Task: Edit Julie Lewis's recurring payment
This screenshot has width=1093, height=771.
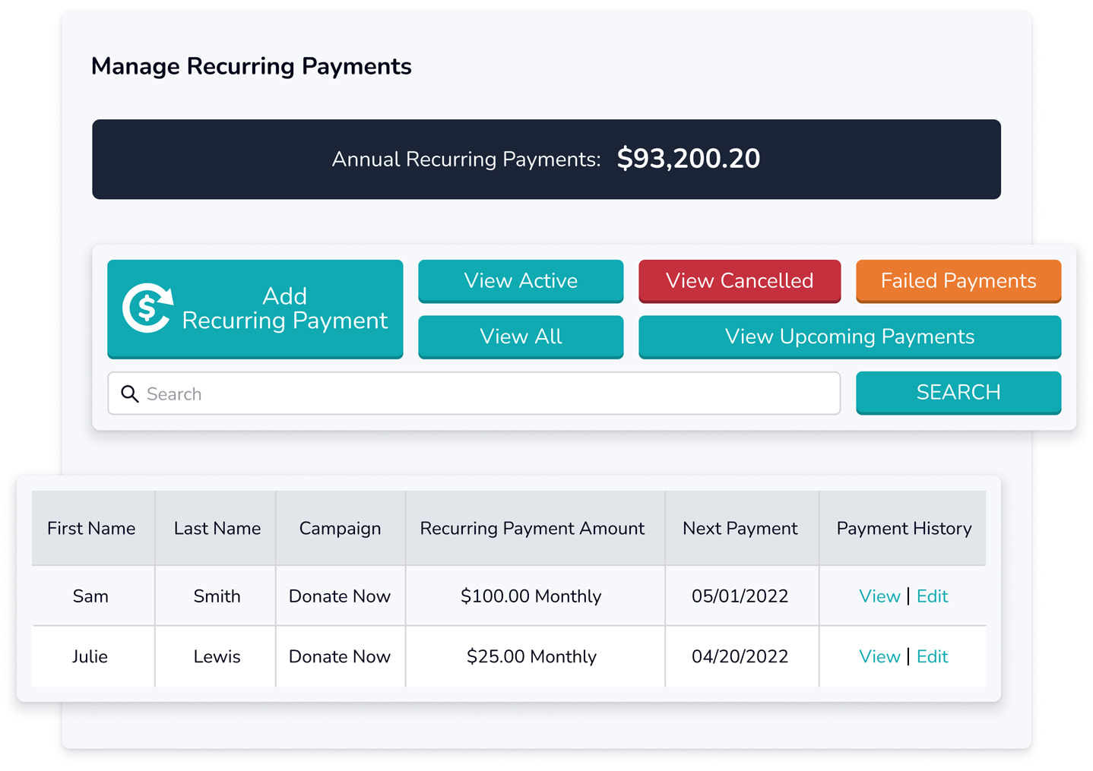Action: coord(932,656)
